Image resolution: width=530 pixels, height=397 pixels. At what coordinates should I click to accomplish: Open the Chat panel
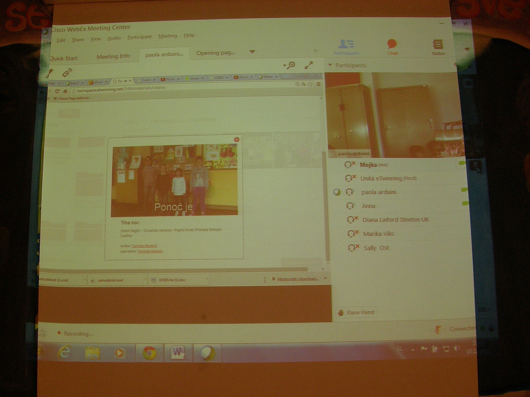392,47
